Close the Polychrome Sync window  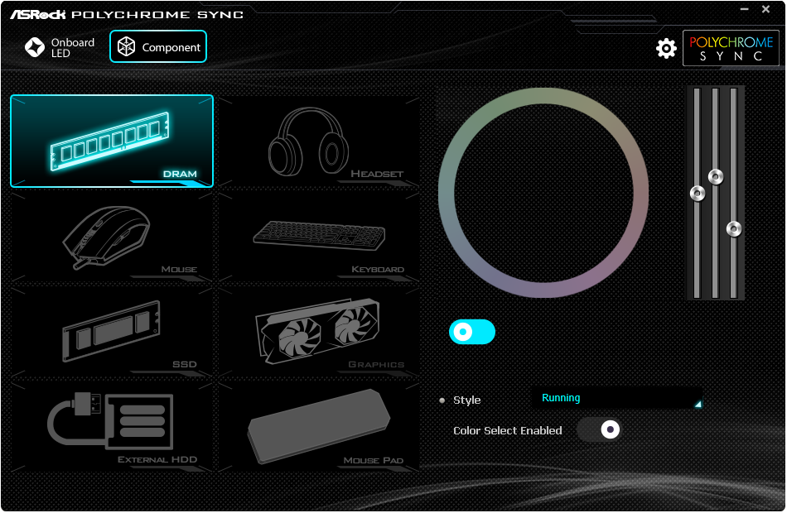(x=766, y=9)
